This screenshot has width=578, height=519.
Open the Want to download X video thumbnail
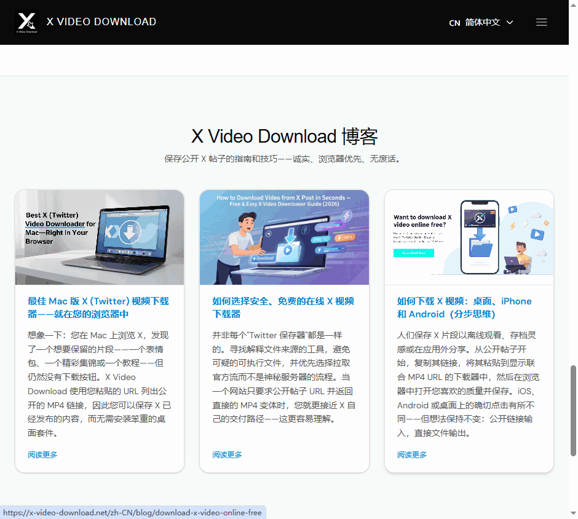[469, 237]
